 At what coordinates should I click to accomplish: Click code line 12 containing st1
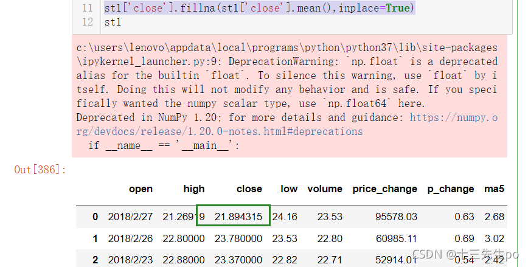click(x=113, y=23)
